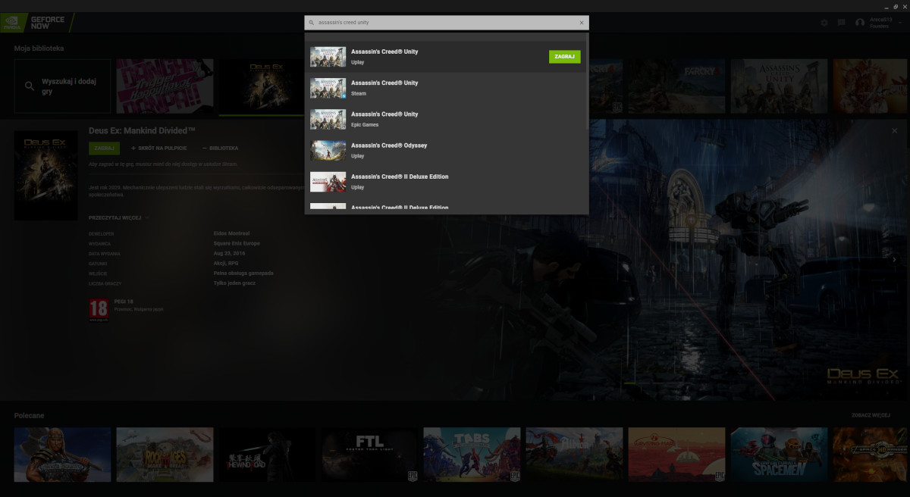Click the ZAGRAJ button for Assassin's Creed Unity
This screenshot has height=497, width=910.
click(x=564, y=57)
